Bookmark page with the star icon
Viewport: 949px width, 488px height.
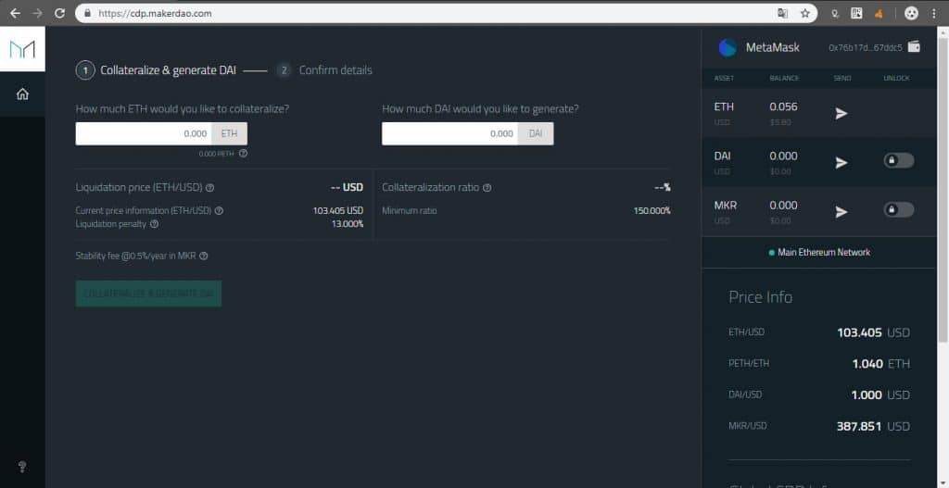tap(805, 13)
